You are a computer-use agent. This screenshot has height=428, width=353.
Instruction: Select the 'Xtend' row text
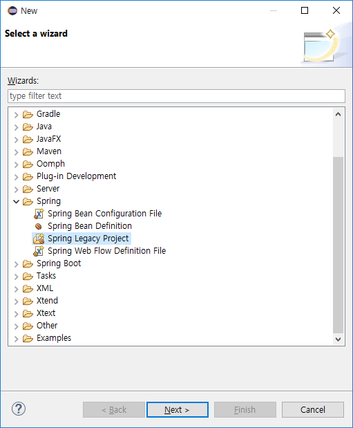point(47,301)
